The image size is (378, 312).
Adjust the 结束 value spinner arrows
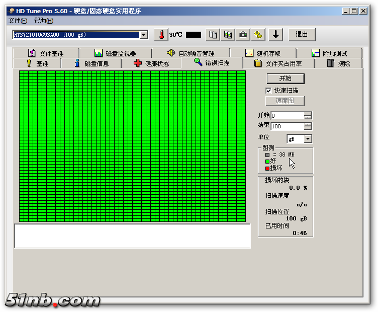(308, 126)
